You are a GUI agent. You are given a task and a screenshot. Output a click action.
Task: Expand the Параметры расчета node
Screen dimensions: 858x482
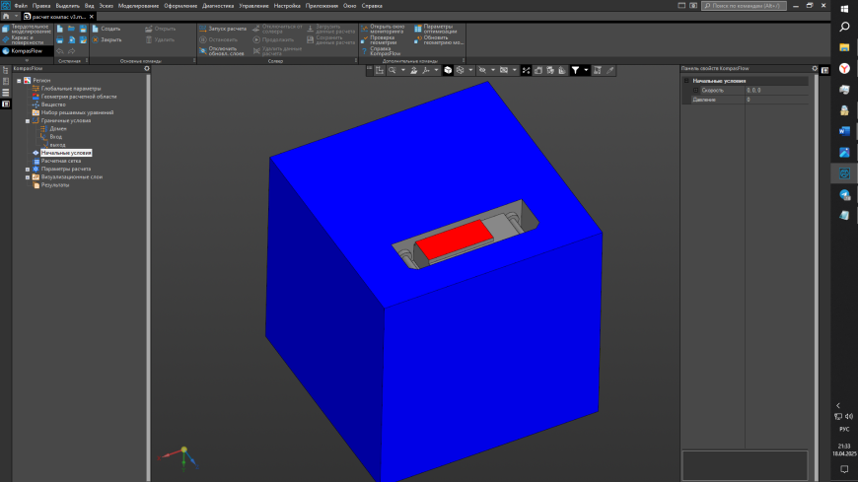point(28,170)
